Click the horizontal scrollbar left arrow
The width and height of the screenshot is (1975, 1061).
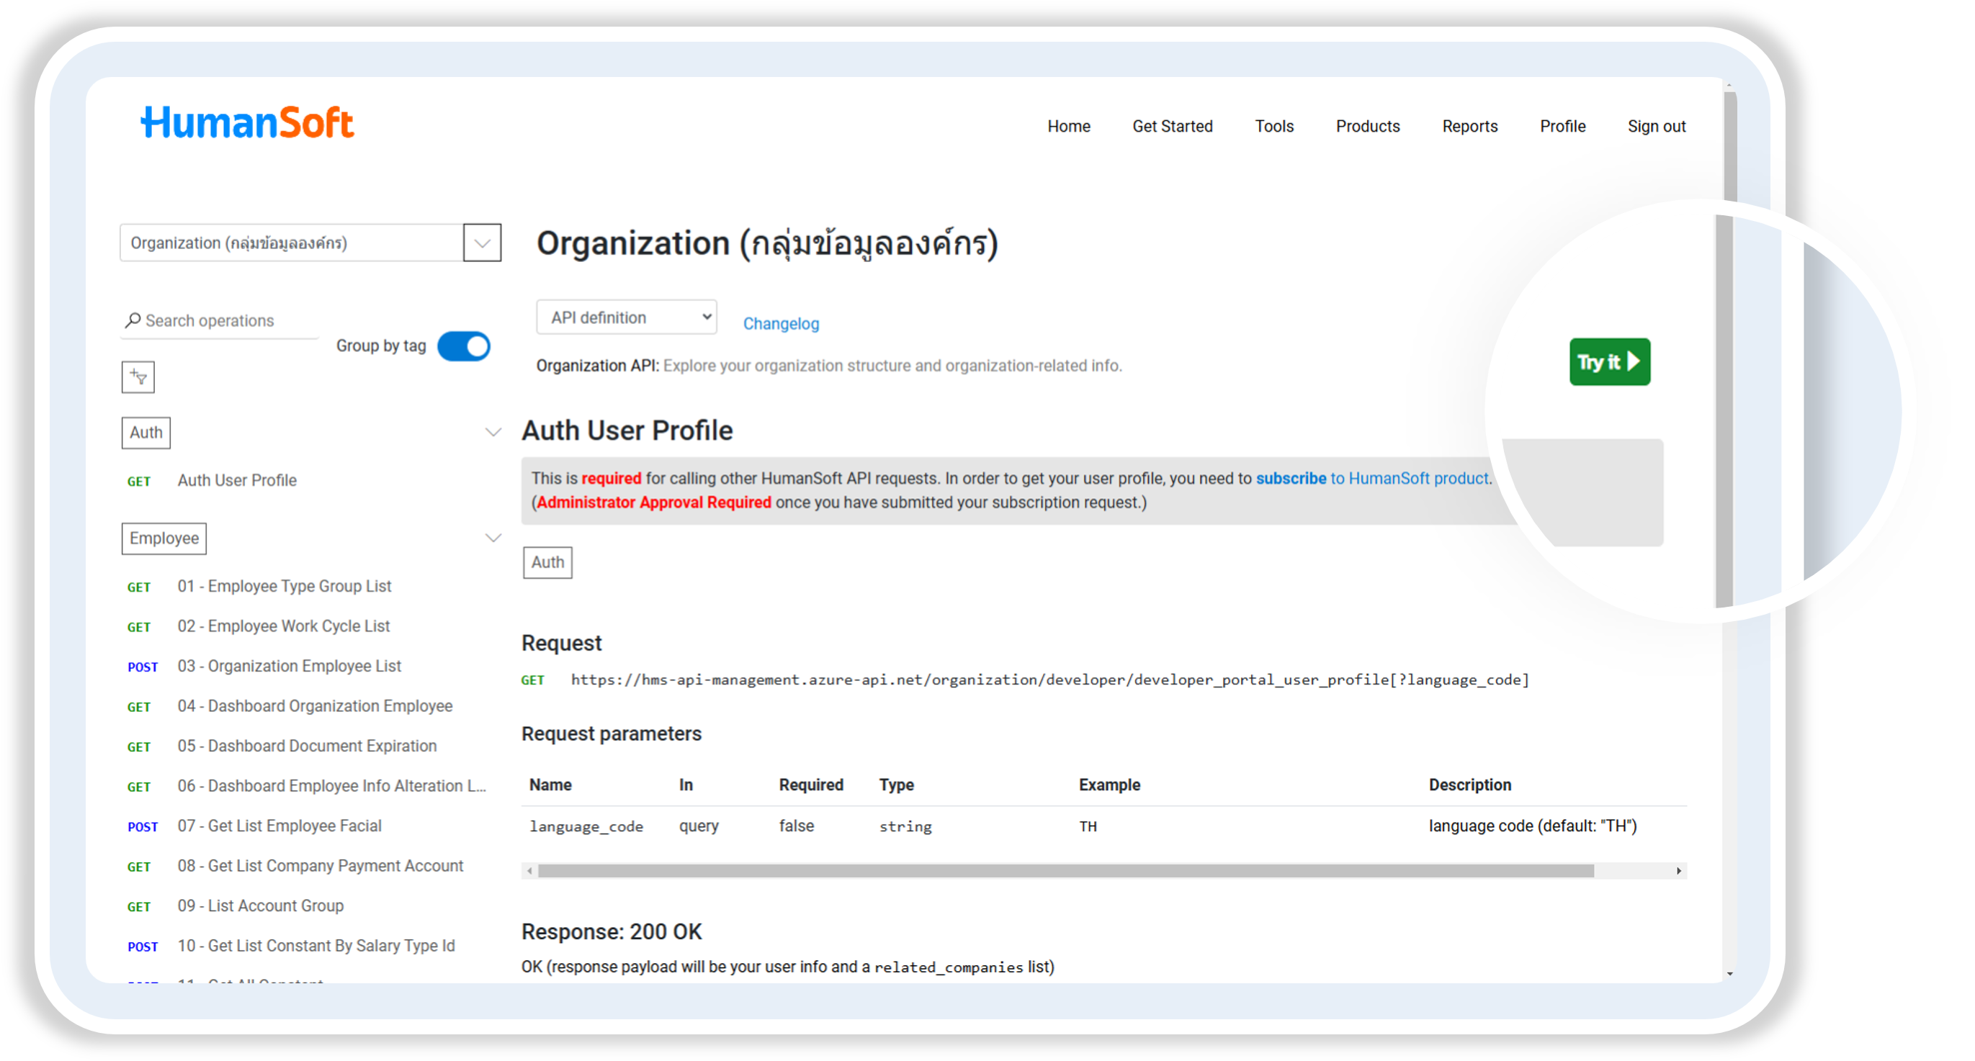tap(529, 871)
